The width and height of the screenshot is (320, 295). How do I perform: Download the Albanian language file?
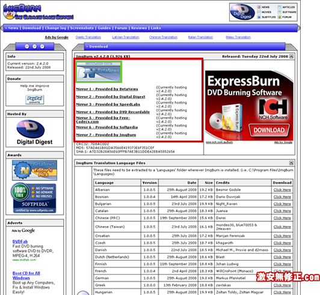282,190
